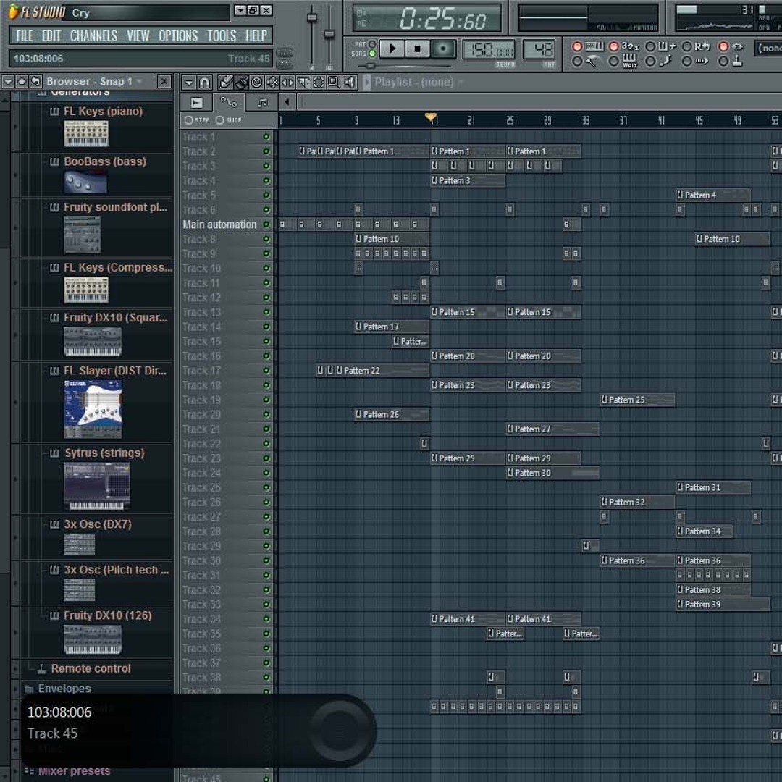782x782 pixels.
Task: Select the Draw (pencil) tool in the playlist
Action: point(225,82)
